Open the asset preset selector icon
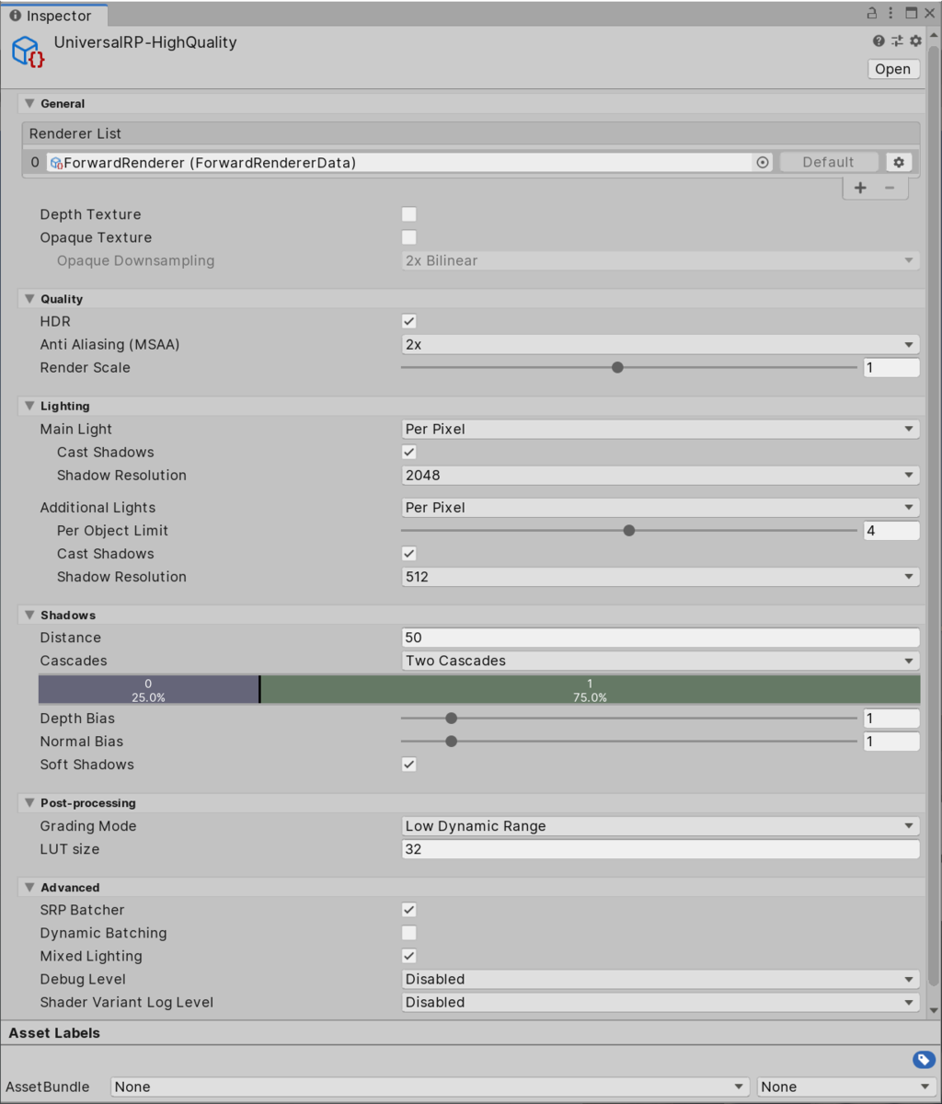Screen dimensions: 942x1104 (x=897, y=41)
